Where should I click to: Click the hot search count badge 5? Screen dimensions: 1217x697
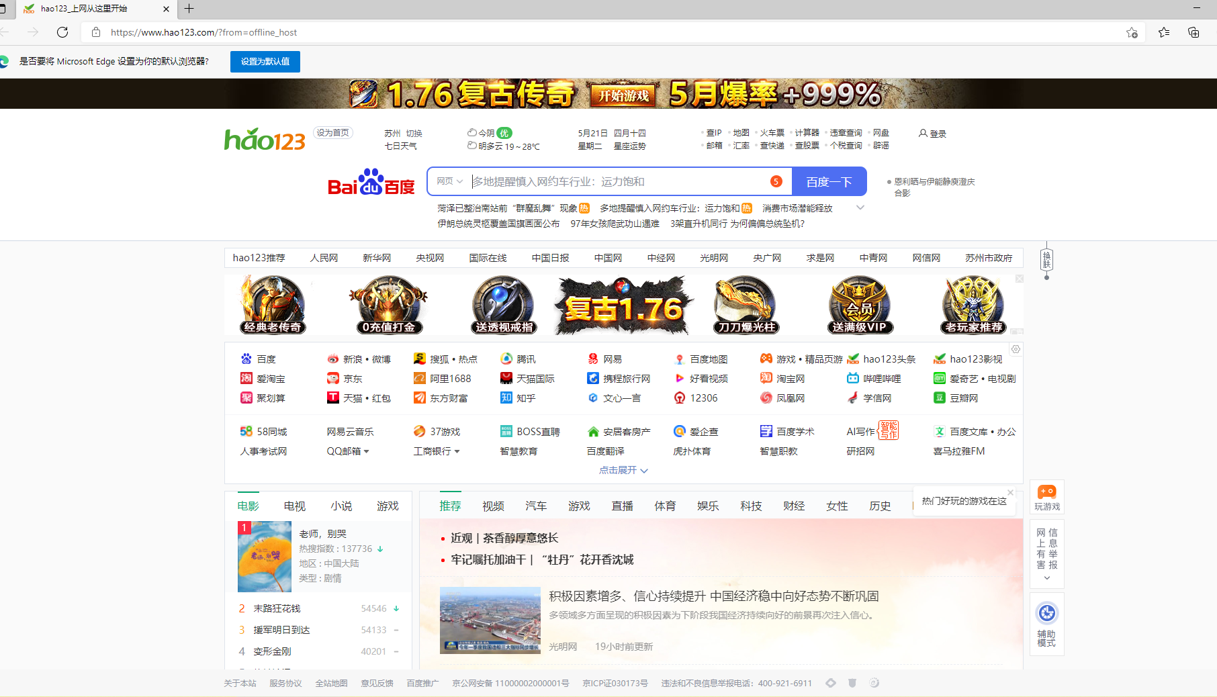point(776,181)
